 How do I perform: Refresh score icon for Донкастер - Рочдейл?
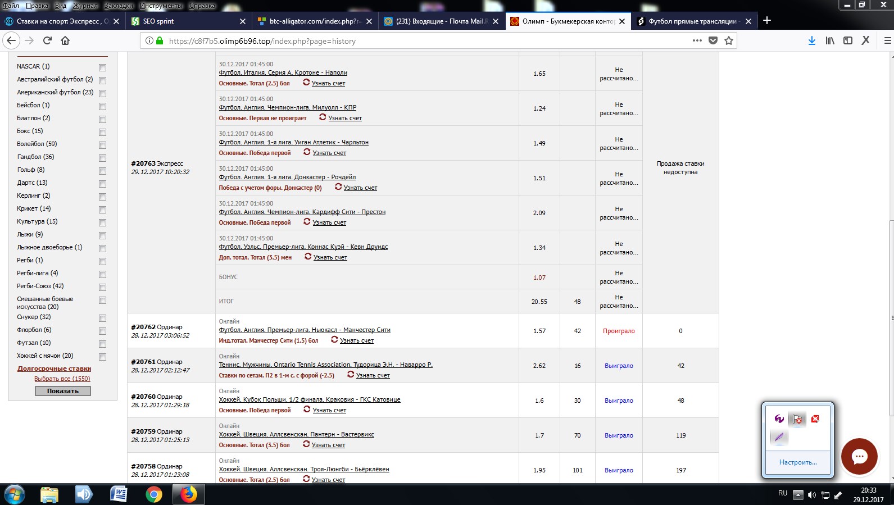point(338,186)
